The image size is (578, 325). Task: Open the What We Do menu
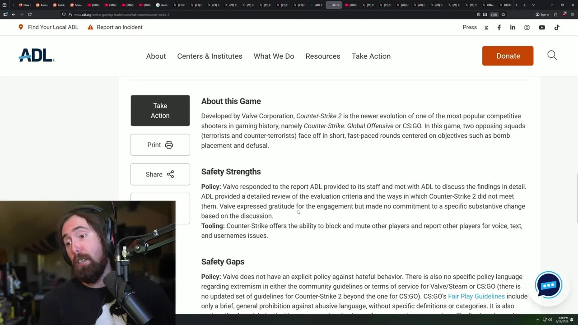click(274, 56)
